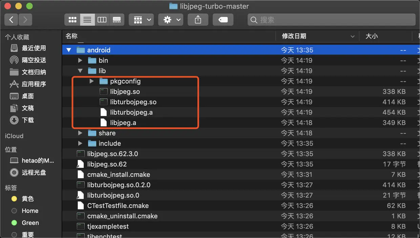The width and height of the screenshot is (420, 238).
Task: Expand the bin folder triangle
Action: click(80, 60)
